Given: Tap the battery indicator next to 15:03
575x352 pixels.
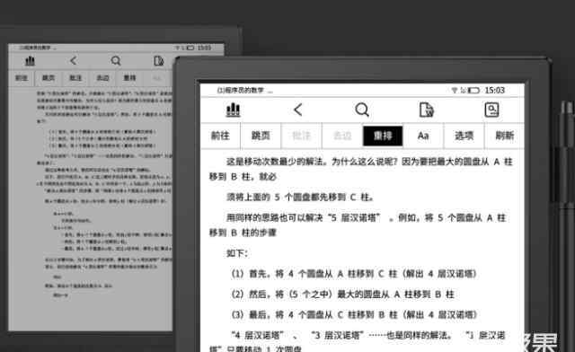Looking at the screenshot, I should coord(473,90).
